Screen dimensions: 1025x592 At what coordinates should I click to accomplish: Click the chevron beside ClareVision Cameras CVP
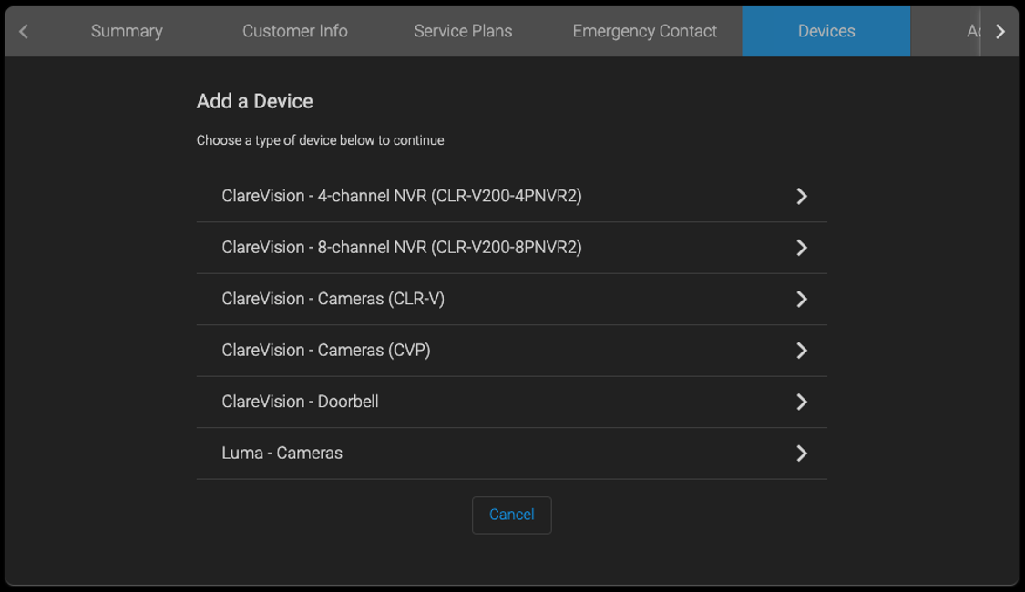point(801,351)
